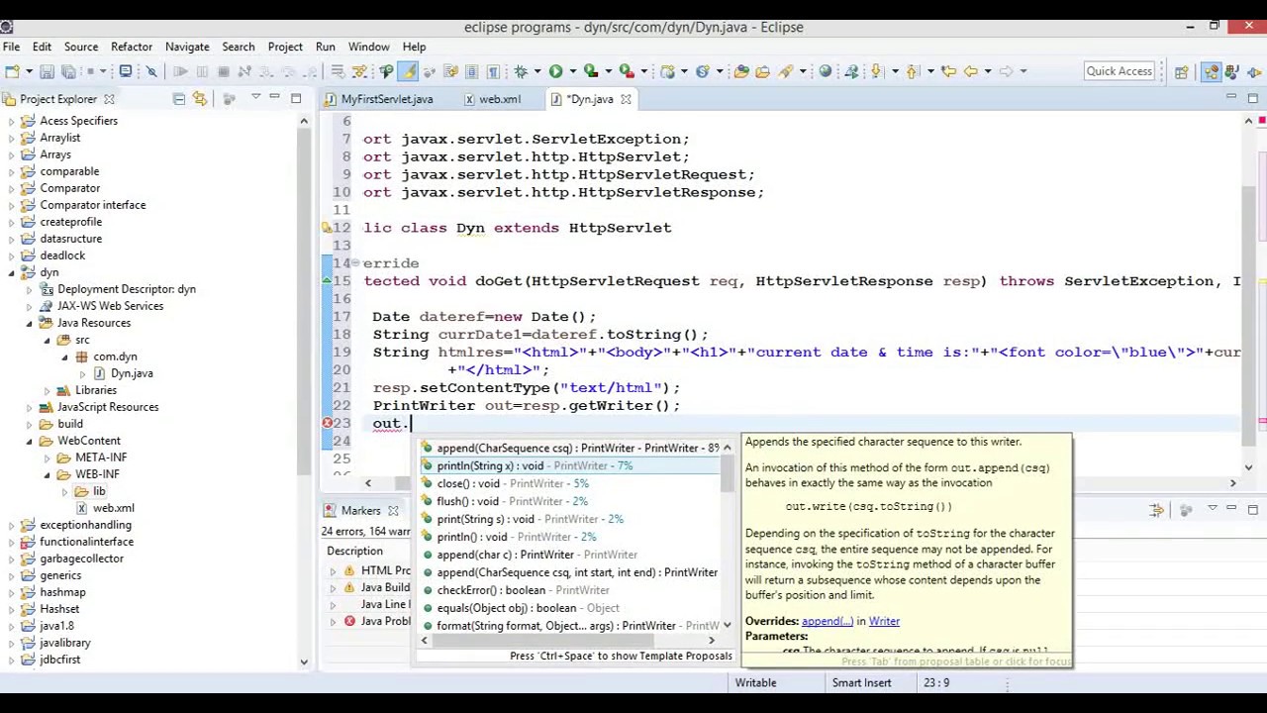Click the Run Last Tool icon

[628, 71]
